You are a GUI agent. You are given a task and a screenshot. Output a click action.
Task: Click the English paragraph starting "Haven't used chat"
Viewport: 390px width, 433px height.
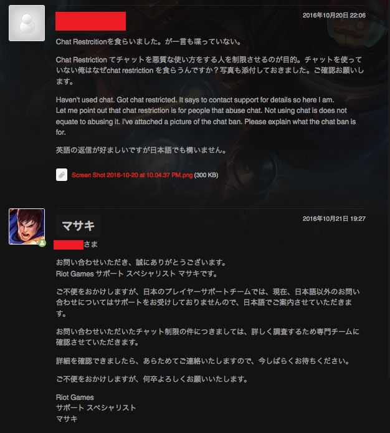206,116
